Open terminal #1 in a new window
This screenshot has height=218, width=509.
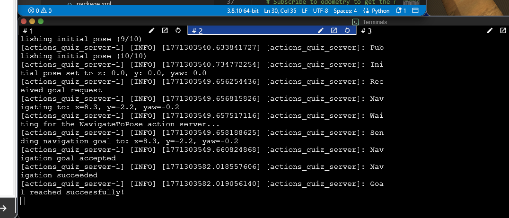pos(165,31)
